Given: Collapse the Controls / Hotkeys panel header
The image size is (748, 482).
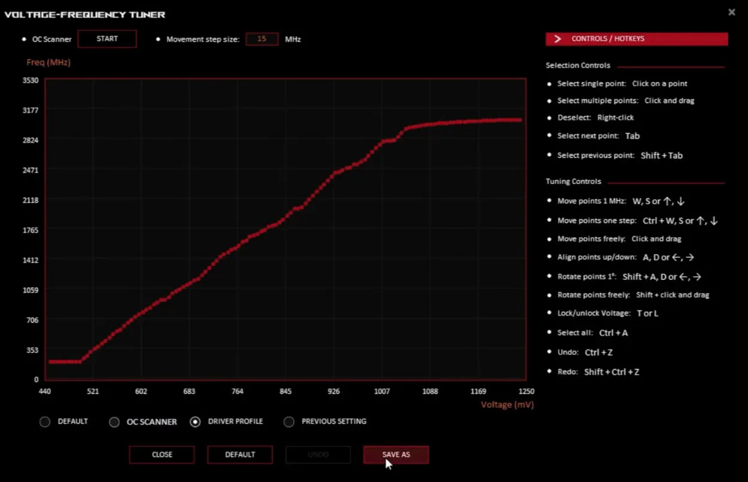Looking at the screenshot, I should (636, 39).
